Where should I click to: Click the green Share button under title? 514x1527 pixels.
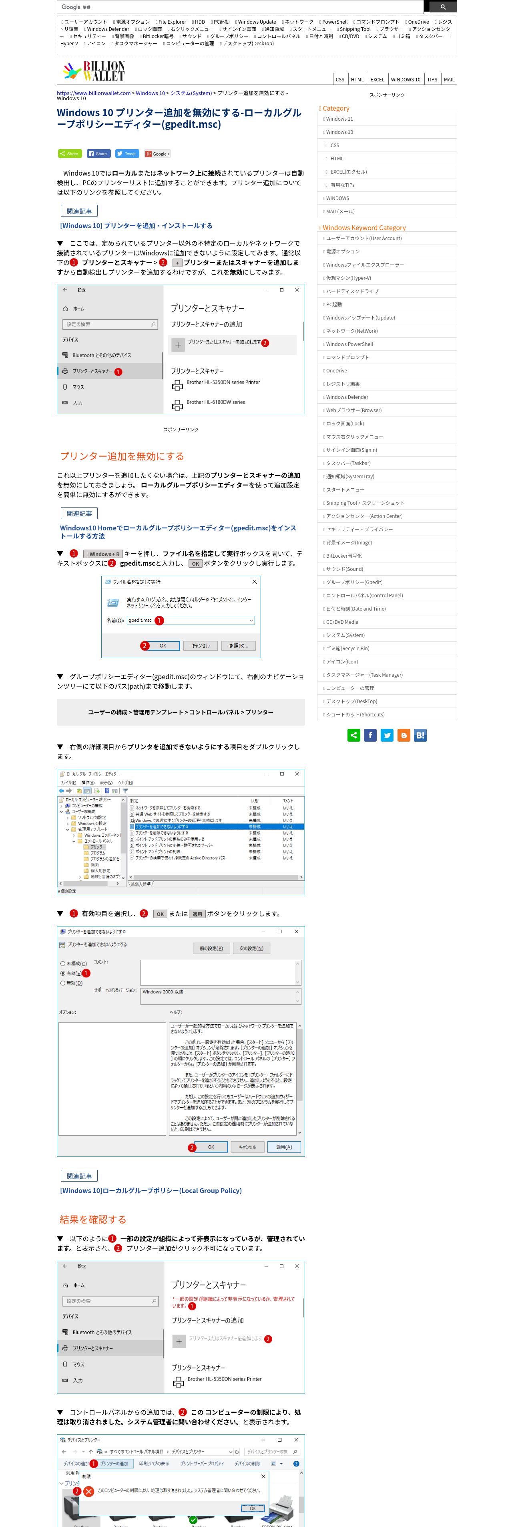69,154
